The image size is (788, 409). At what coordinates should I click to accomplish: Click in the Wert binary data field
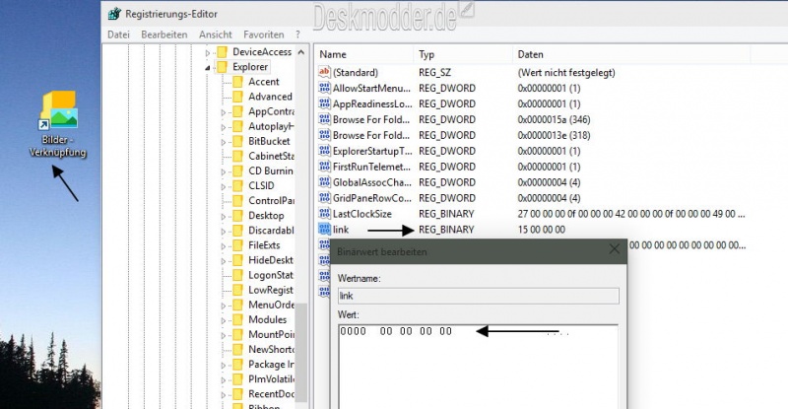473,365
